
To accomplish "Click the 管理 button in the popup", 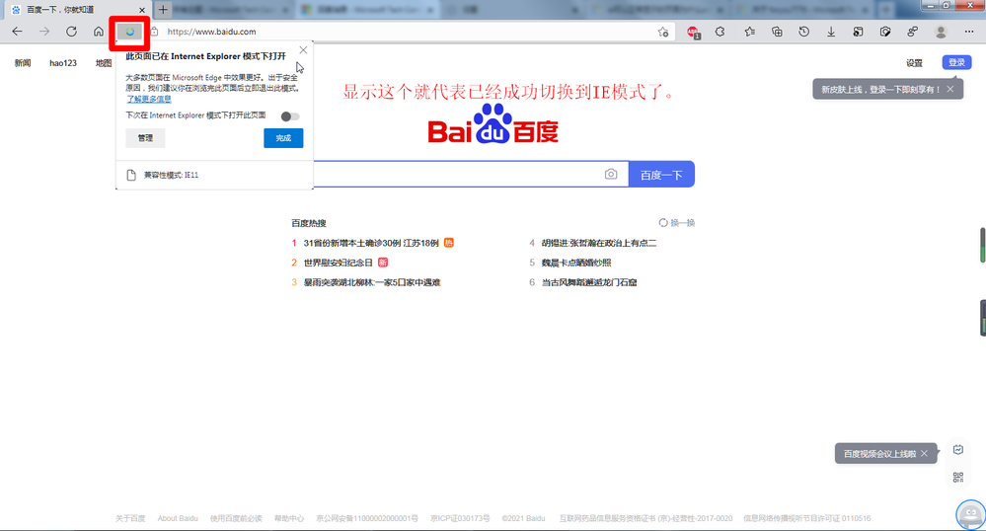I will 145,138.
